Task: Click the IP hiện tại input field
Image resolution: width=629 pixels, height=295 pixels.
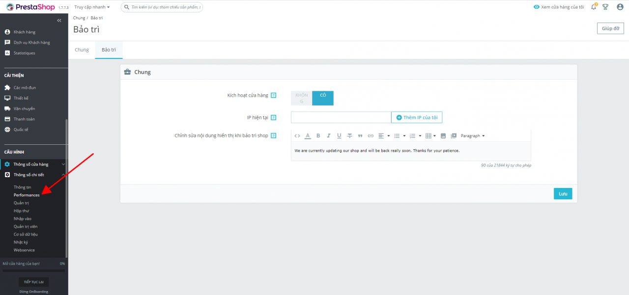Action: pos(341,118)
